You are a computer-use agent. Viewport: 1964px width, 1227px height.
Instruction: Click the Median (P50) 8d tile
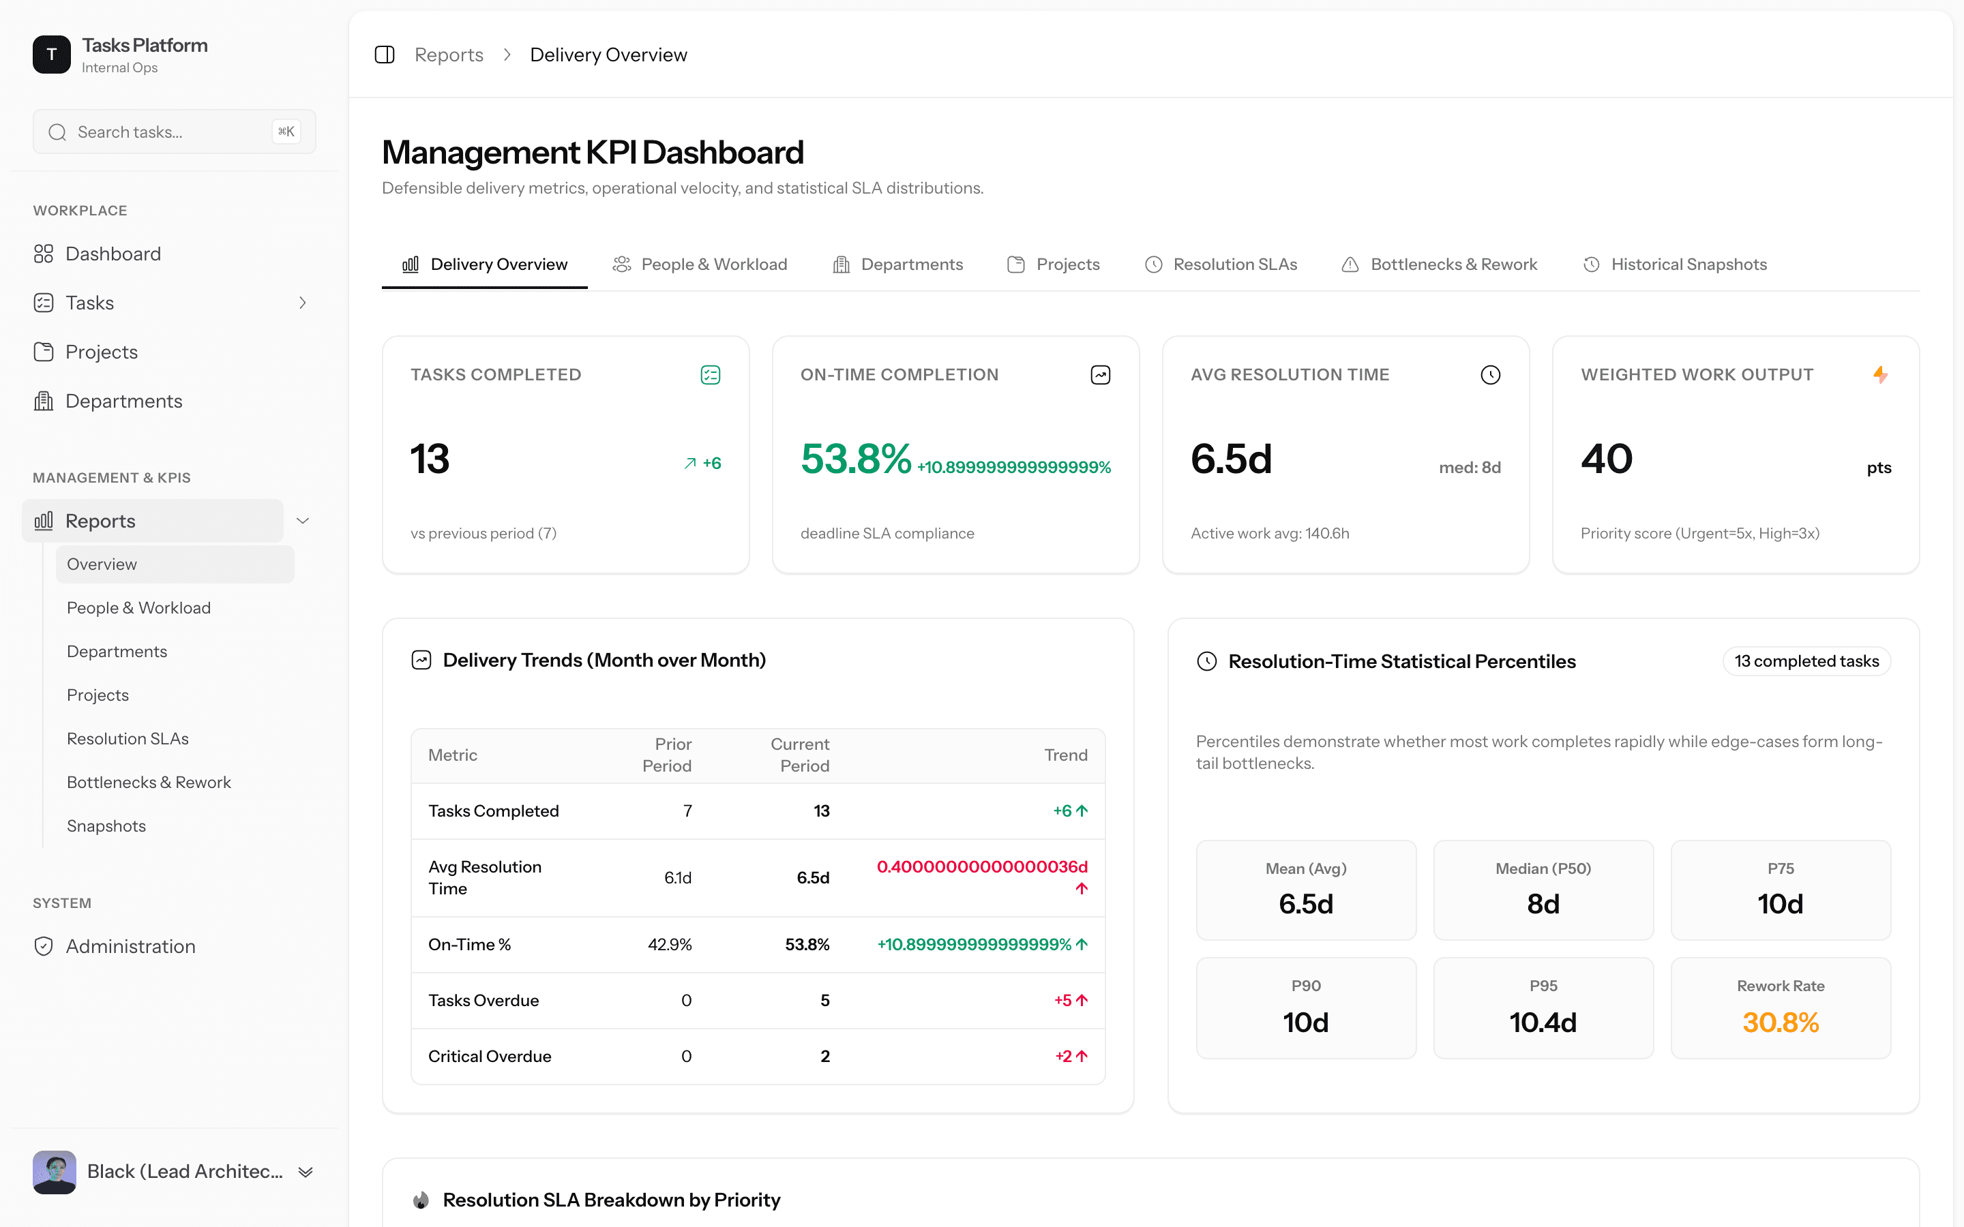(x=1543, y=890)
